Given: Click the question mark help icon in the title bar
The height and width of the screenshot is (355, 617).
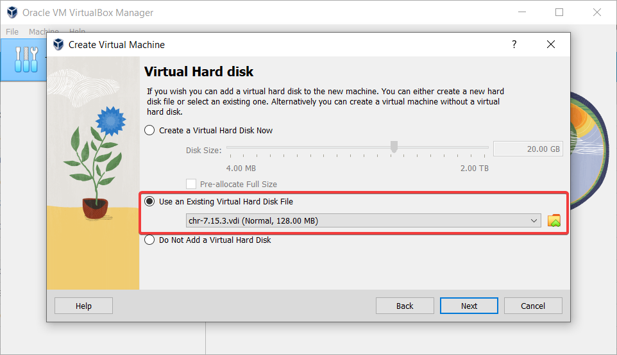Looking at the screenshot, I should (514, 45).
